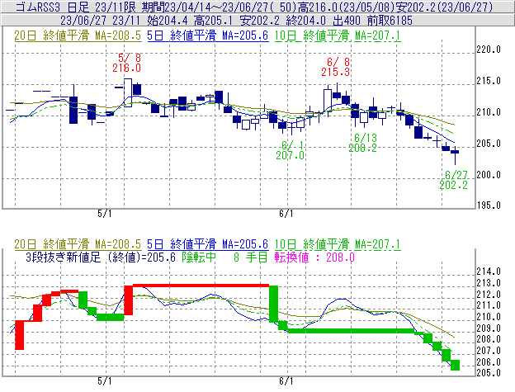The image size is (515, 392).
Task: Click the 209.0 label on lower axis
Action: click(x=489, y=328)
